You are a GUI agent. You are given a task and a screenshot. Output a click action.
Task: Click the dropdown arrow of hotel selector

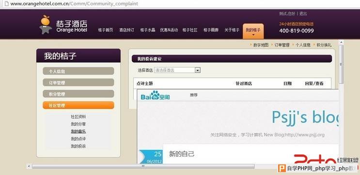click(198, 70)
